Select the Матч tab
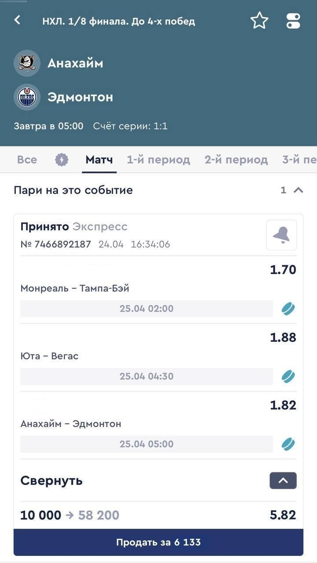Viewport: 317px width, 563px height. pyautogui.click(x=99, y=160)
